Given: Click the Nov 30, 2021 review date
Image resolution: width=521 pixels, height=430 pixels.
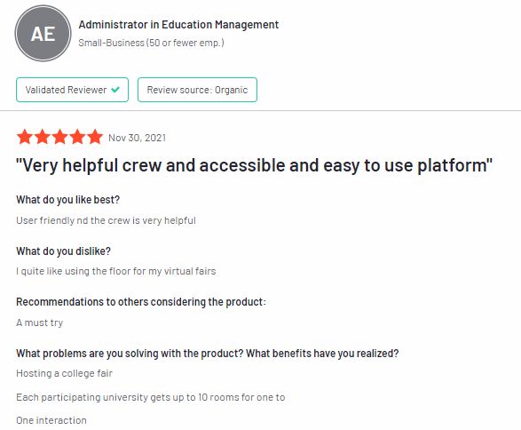Looking at the screenshot, I should (x=137, y=138).
